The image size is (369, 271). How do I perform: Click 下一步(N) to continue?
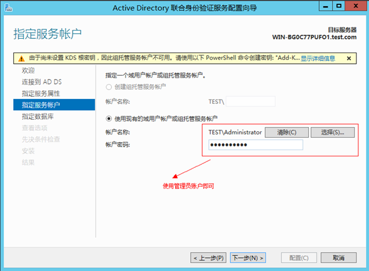click(x=248, y=258)
